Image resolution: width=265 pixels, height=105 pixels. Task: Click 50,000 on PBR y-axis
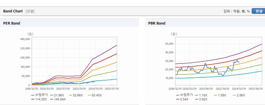tap(169, 44)
